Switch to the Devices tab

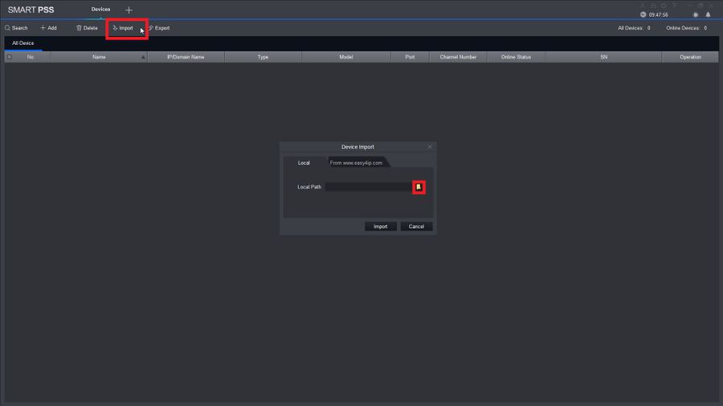pyautogui.click(x=100, y=9)
